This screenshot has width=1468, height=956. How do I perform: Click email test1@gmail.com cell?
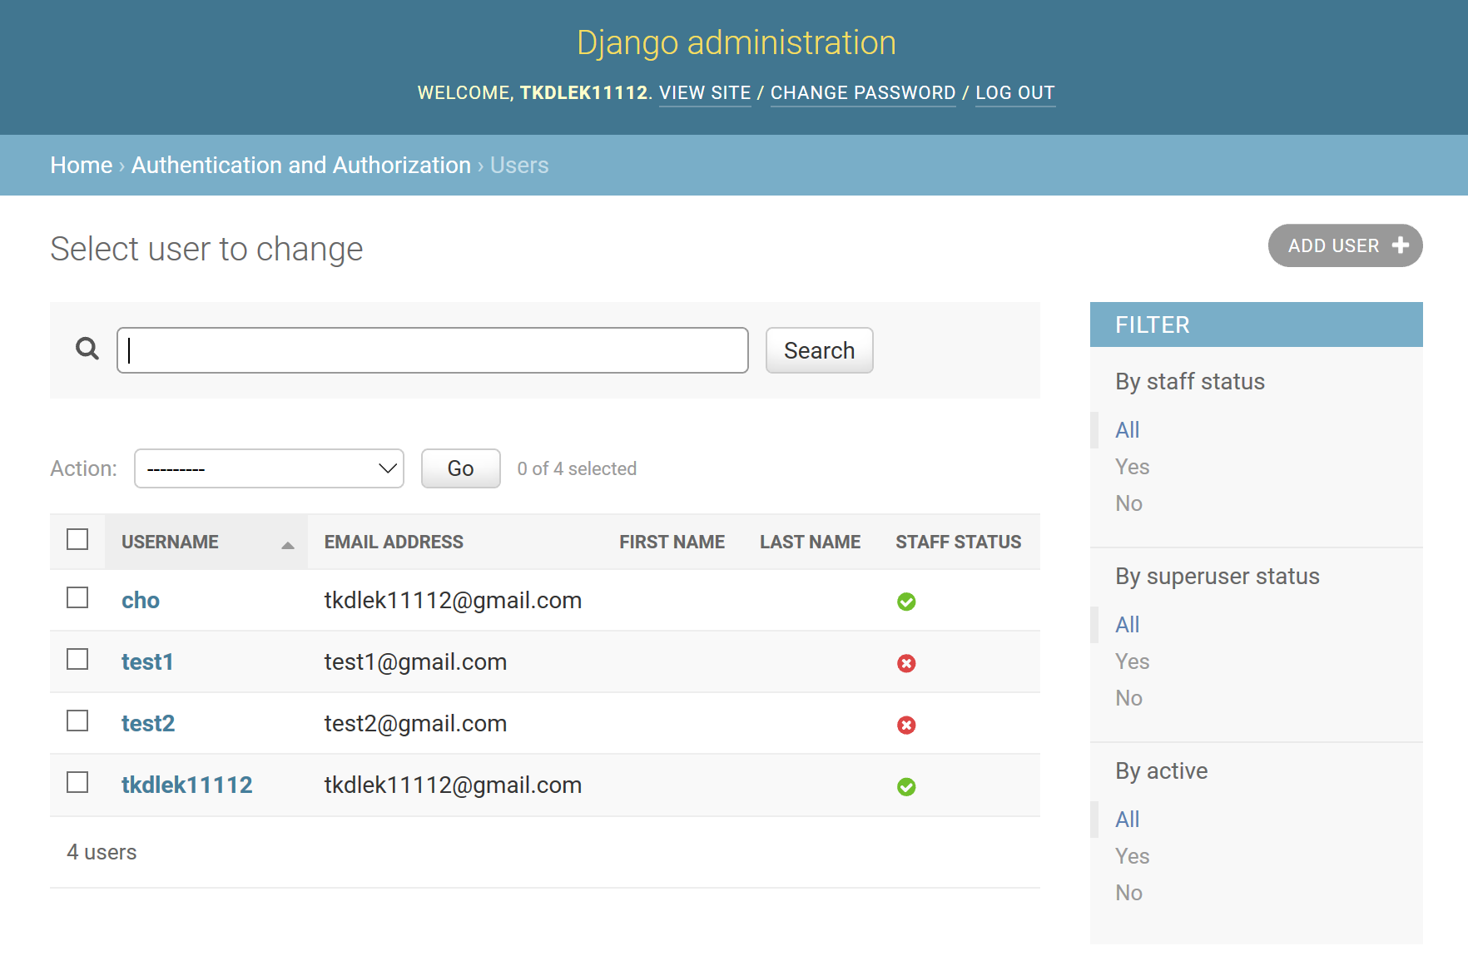pyautogui.click(x=415, y=661)
